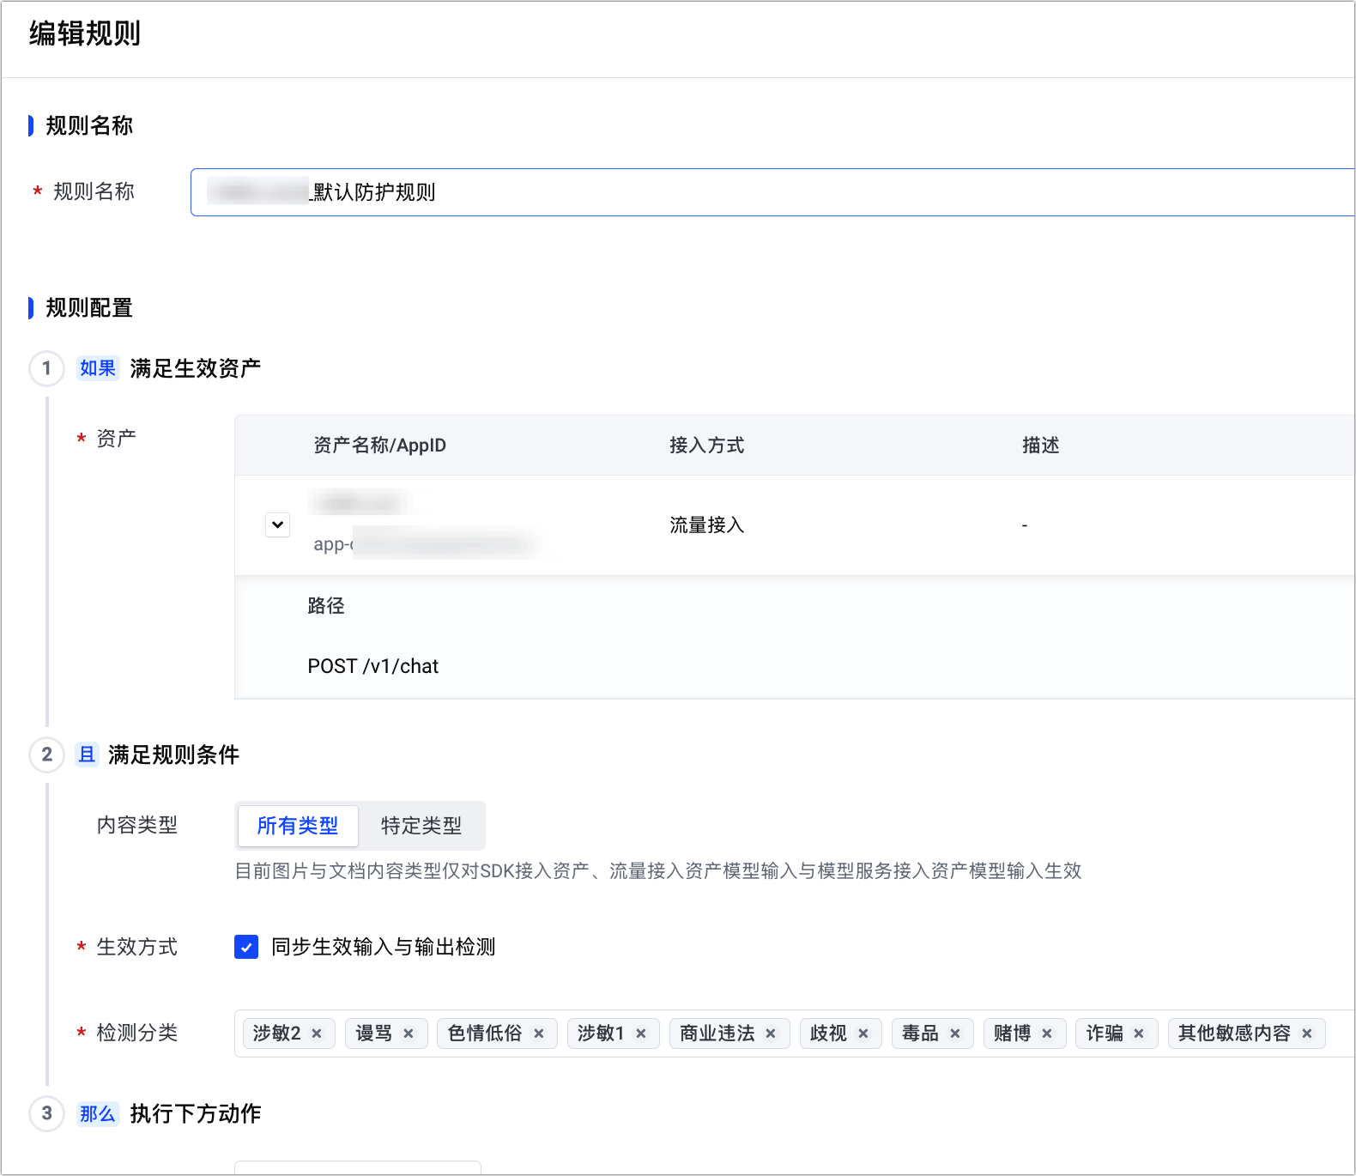Click the 资产名称/AppID column header
The width and height of the screenshot is (1356, 1176).
tap(379, 446)
